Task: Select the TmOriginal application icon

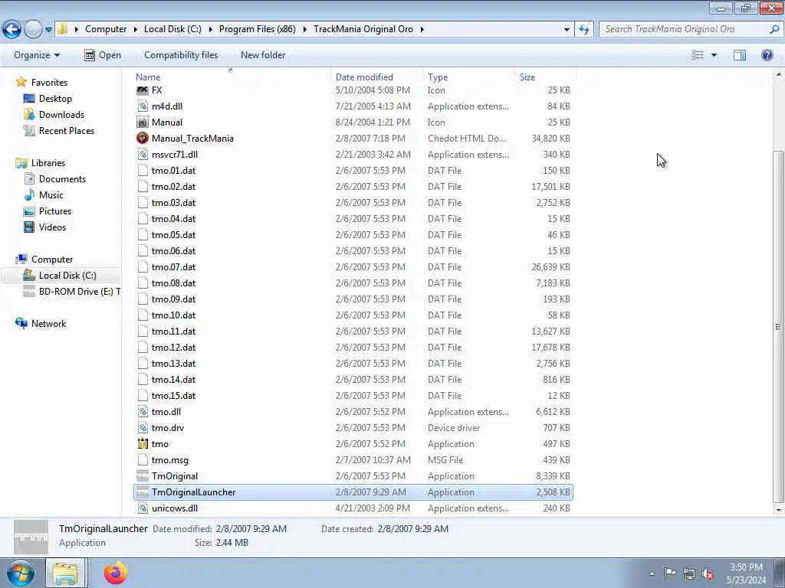Action: click(x=143, y=476)
